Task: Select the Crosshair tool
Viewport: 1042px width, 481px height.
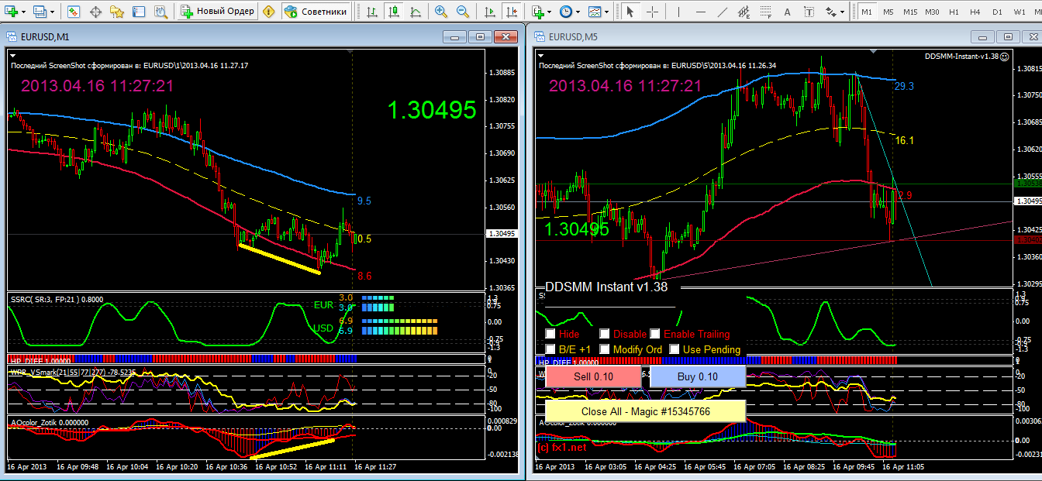Action: coord(652,12)
